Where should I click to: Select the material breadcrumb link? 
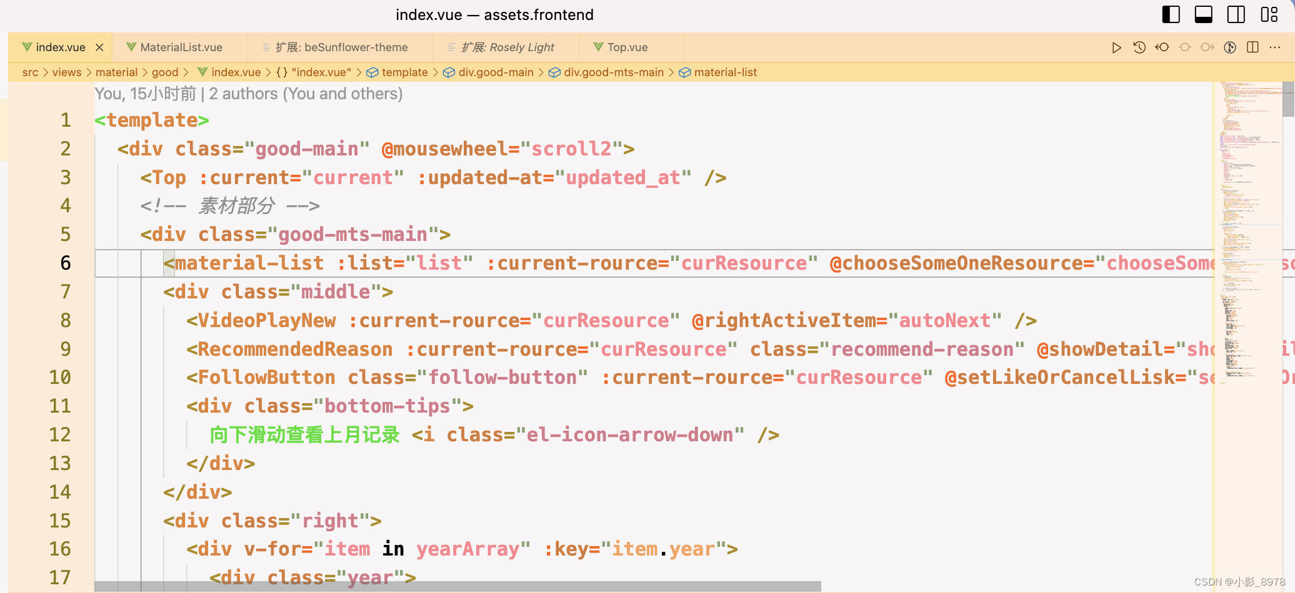point(117,72)
